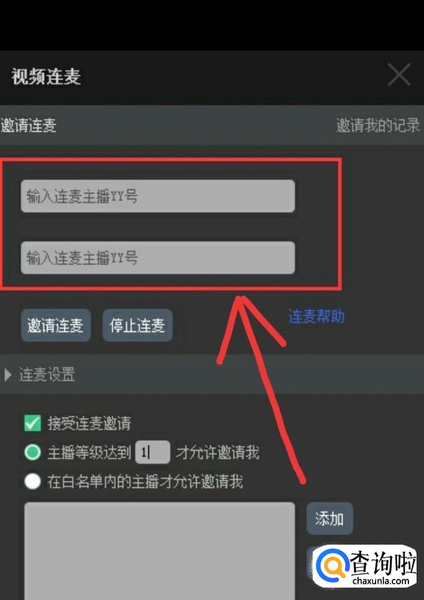Screen dimensions: 424x600
Task: Open the 邀请我的记录 tab
Action: pyautogui.click(x=378, y=126)
